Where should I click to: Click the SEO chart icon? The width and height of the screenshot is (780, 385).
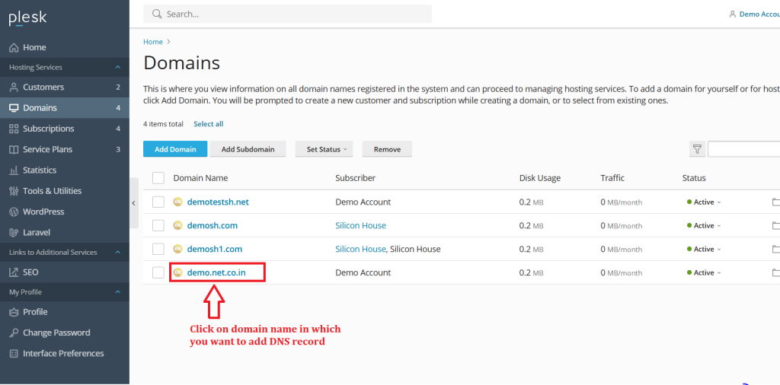14,272
